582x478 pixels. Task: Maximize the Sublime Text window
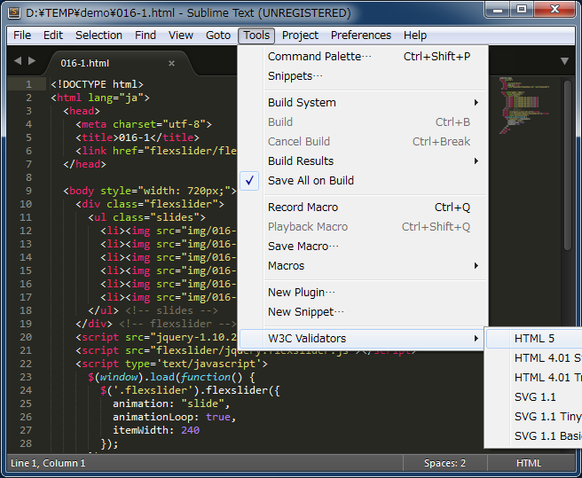click(522, 9)
